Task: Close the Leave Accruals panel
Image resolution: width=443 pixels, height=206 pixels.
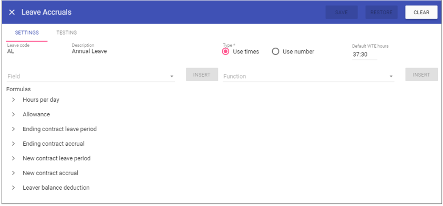Action: click(x=12, y=13)
